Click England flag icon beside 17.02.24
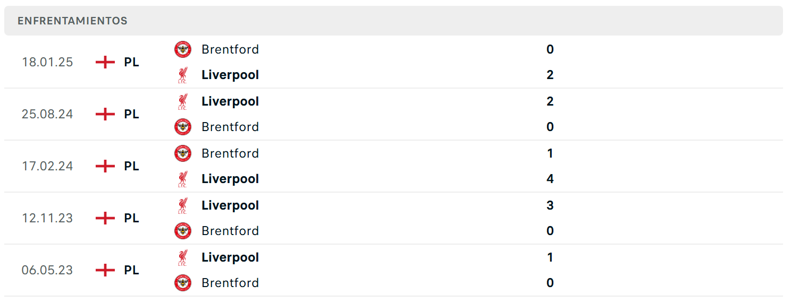 (x=105, y=166)
